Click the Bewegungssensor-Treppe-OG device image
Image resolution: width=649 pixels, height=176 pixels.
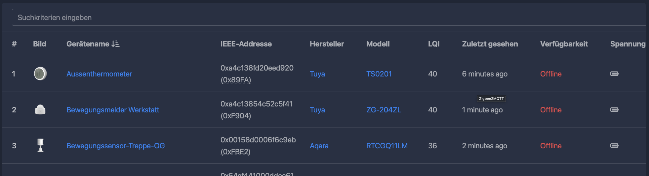tap(40, 145)
